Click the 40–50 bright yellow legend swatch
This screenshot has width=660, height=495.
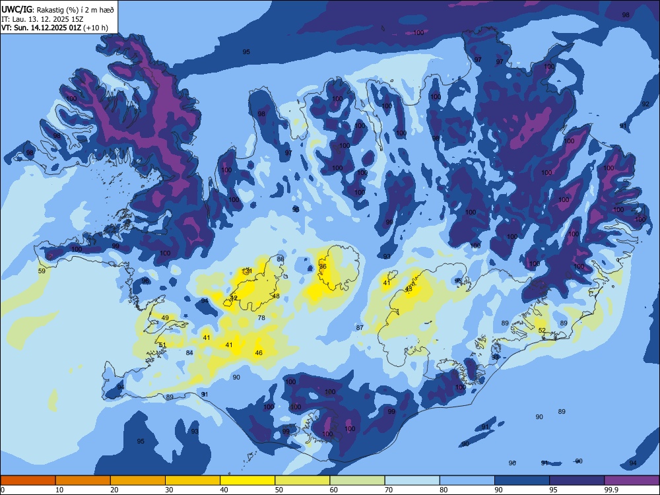click(x=247, y=480)
